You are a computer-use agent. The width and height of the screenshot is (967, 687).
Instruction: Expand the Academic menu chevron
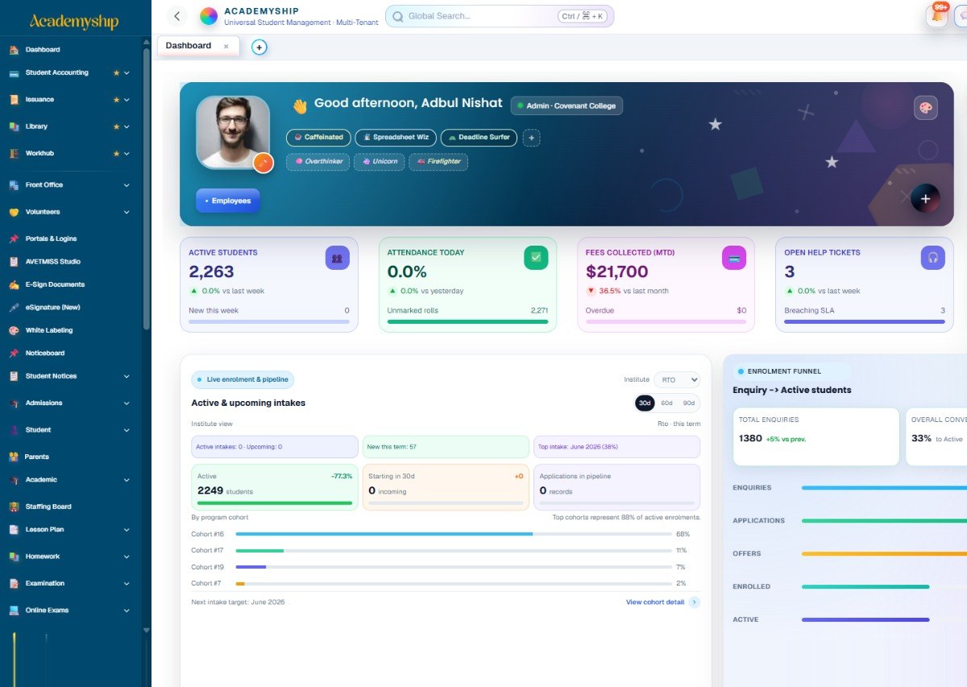point(127,480)
